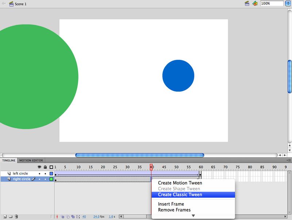Expand more context menu items arrow
292x220 pixels.
point(193,216)
